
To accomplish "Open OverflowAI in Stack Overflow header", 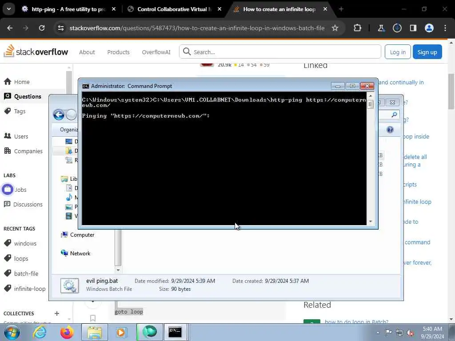I will [x=156, y=52].
